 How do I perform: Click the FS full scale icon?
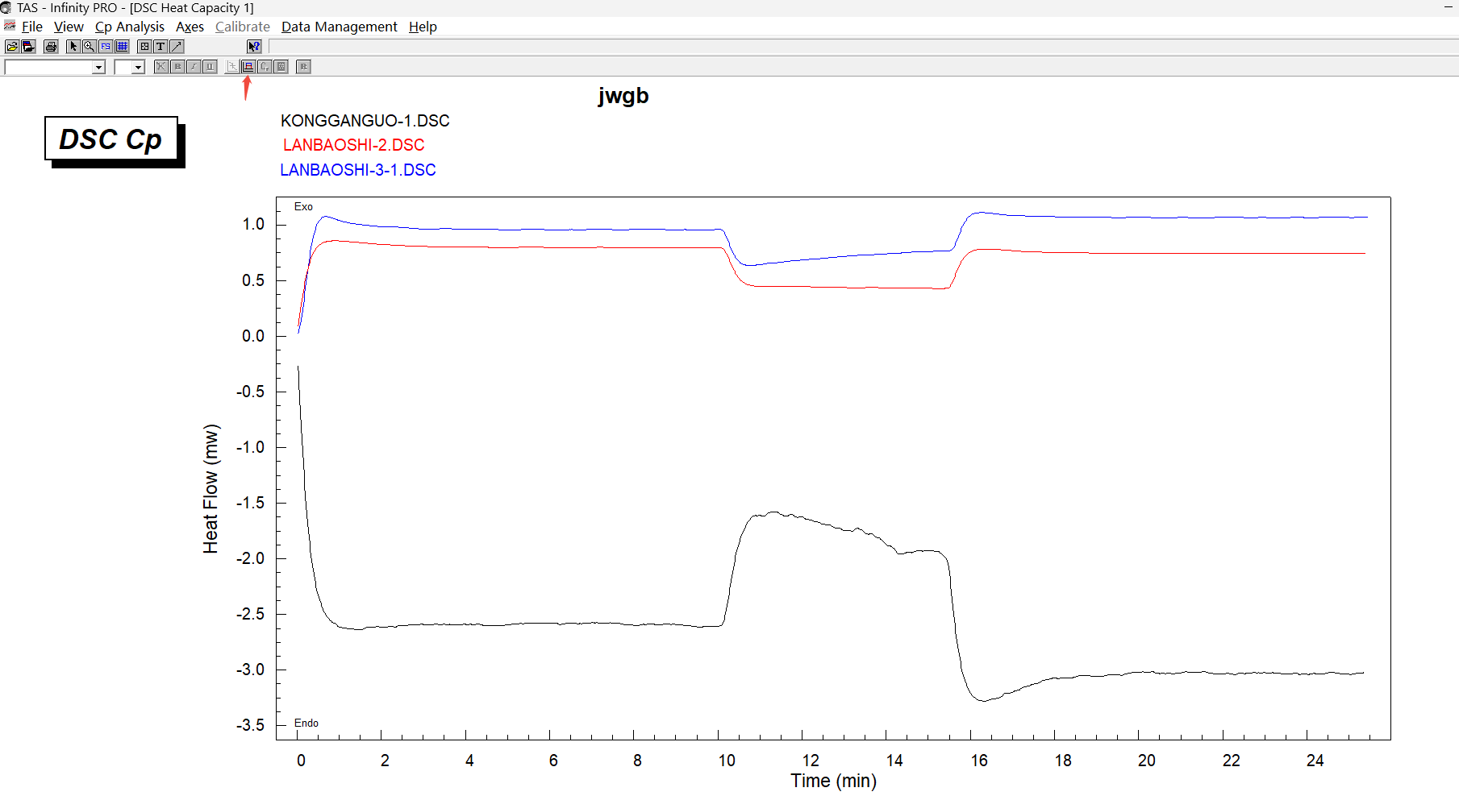point(106,47)
